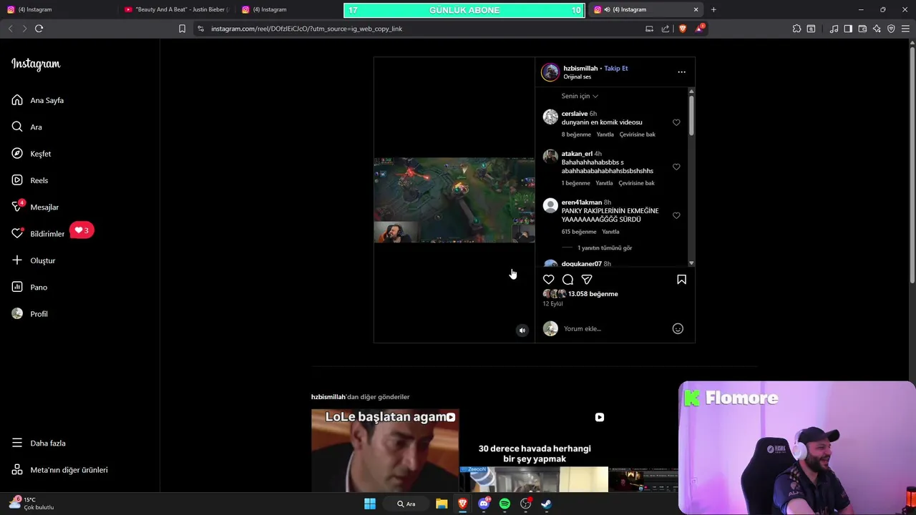Click the taskbar Ara search box
The width and height of the screenshot is (916, 515).
[406, 504]
